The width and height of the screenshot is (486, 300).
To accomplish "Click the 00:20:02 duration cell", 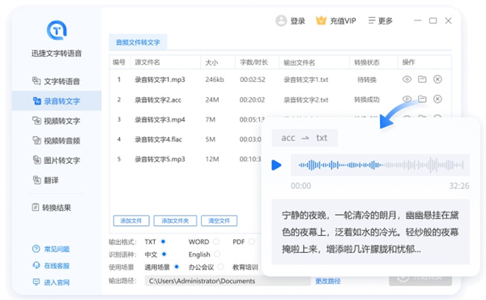I will click(252, 100).
